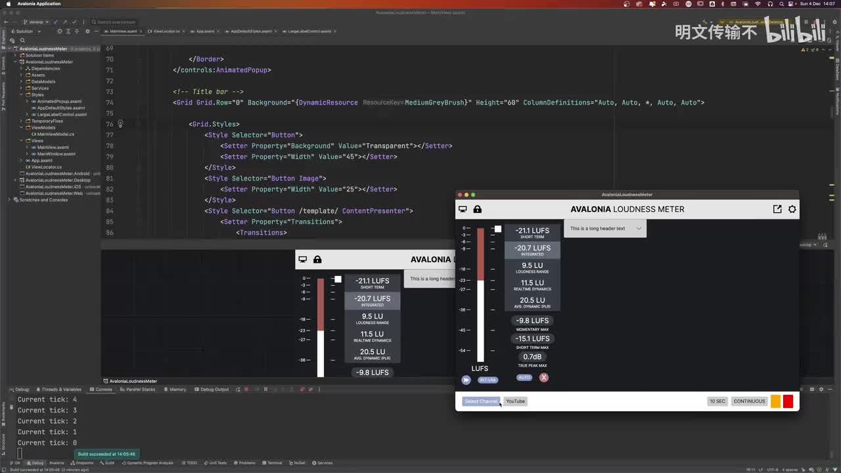
Task: Click the lock icon in the embedded preview
Action: point(317,259)
